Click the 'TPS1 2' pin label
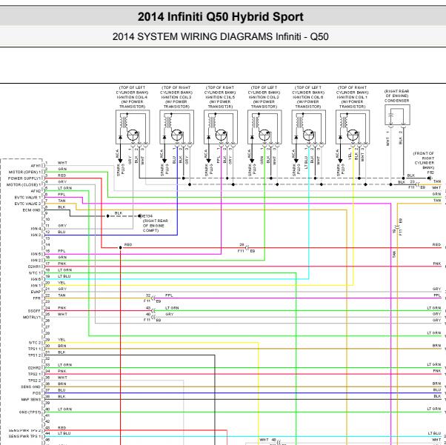The width and height of the screenshot is (446, 445). [35, 355]
